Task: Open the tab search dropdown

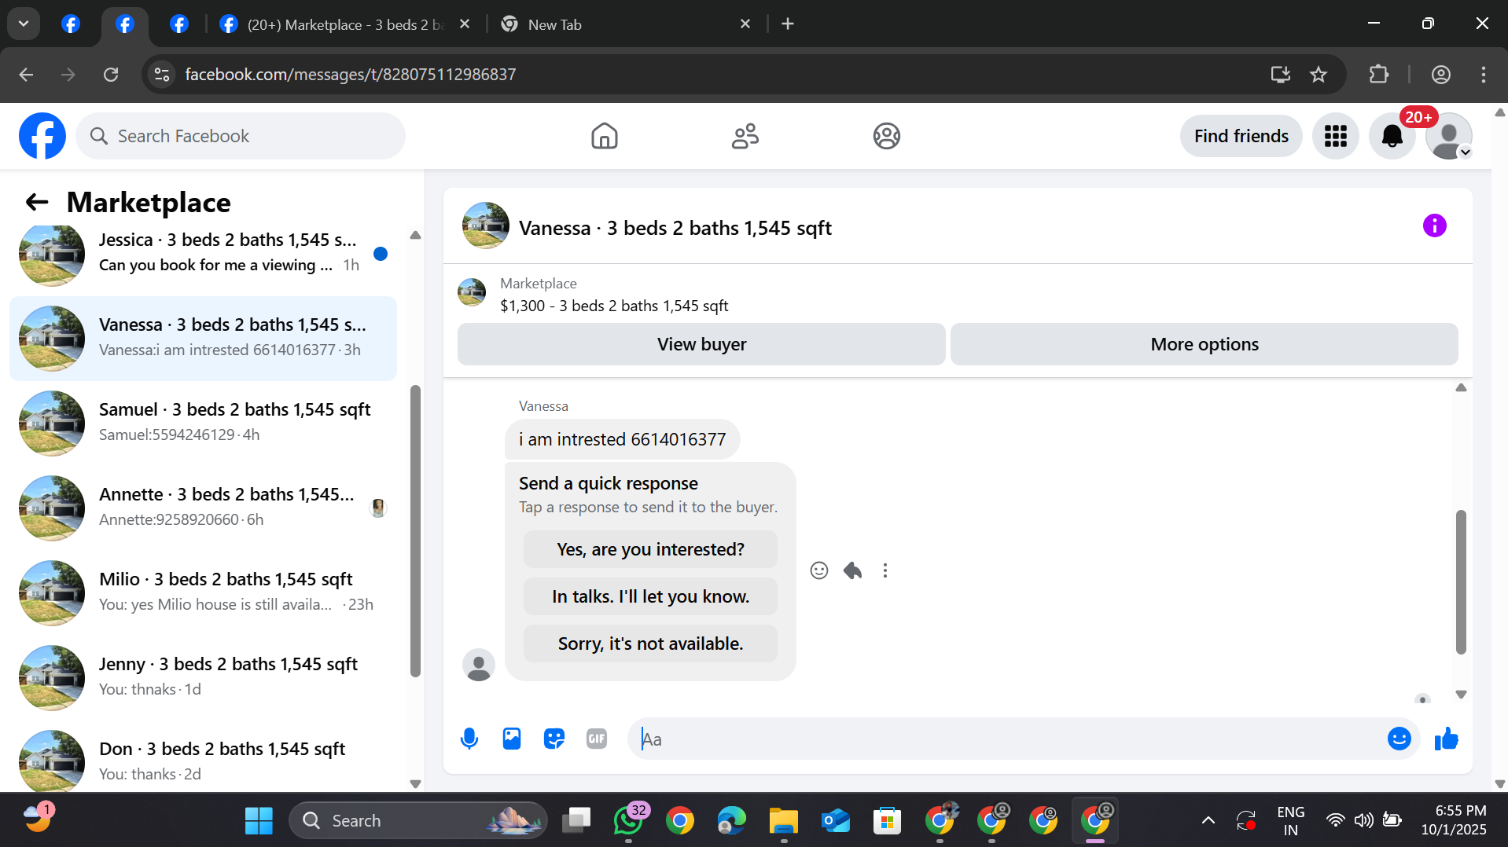Action: pos(24,24)
